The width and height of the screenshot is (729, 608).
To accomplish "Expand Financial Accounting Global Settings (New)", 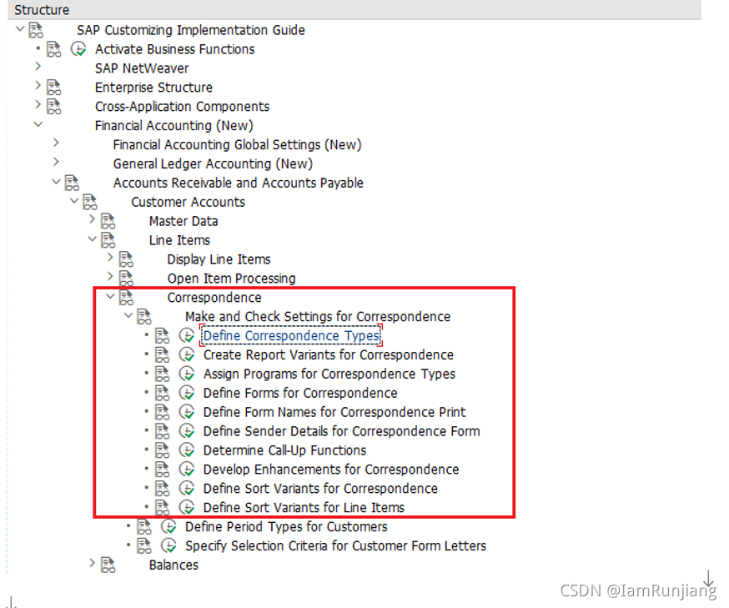I will tap(56, 143).
